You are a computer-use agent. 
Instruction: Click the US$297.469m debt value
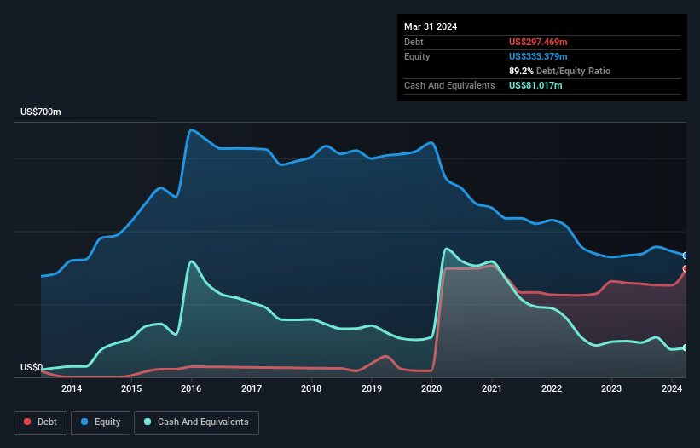[x=538, y=42]
